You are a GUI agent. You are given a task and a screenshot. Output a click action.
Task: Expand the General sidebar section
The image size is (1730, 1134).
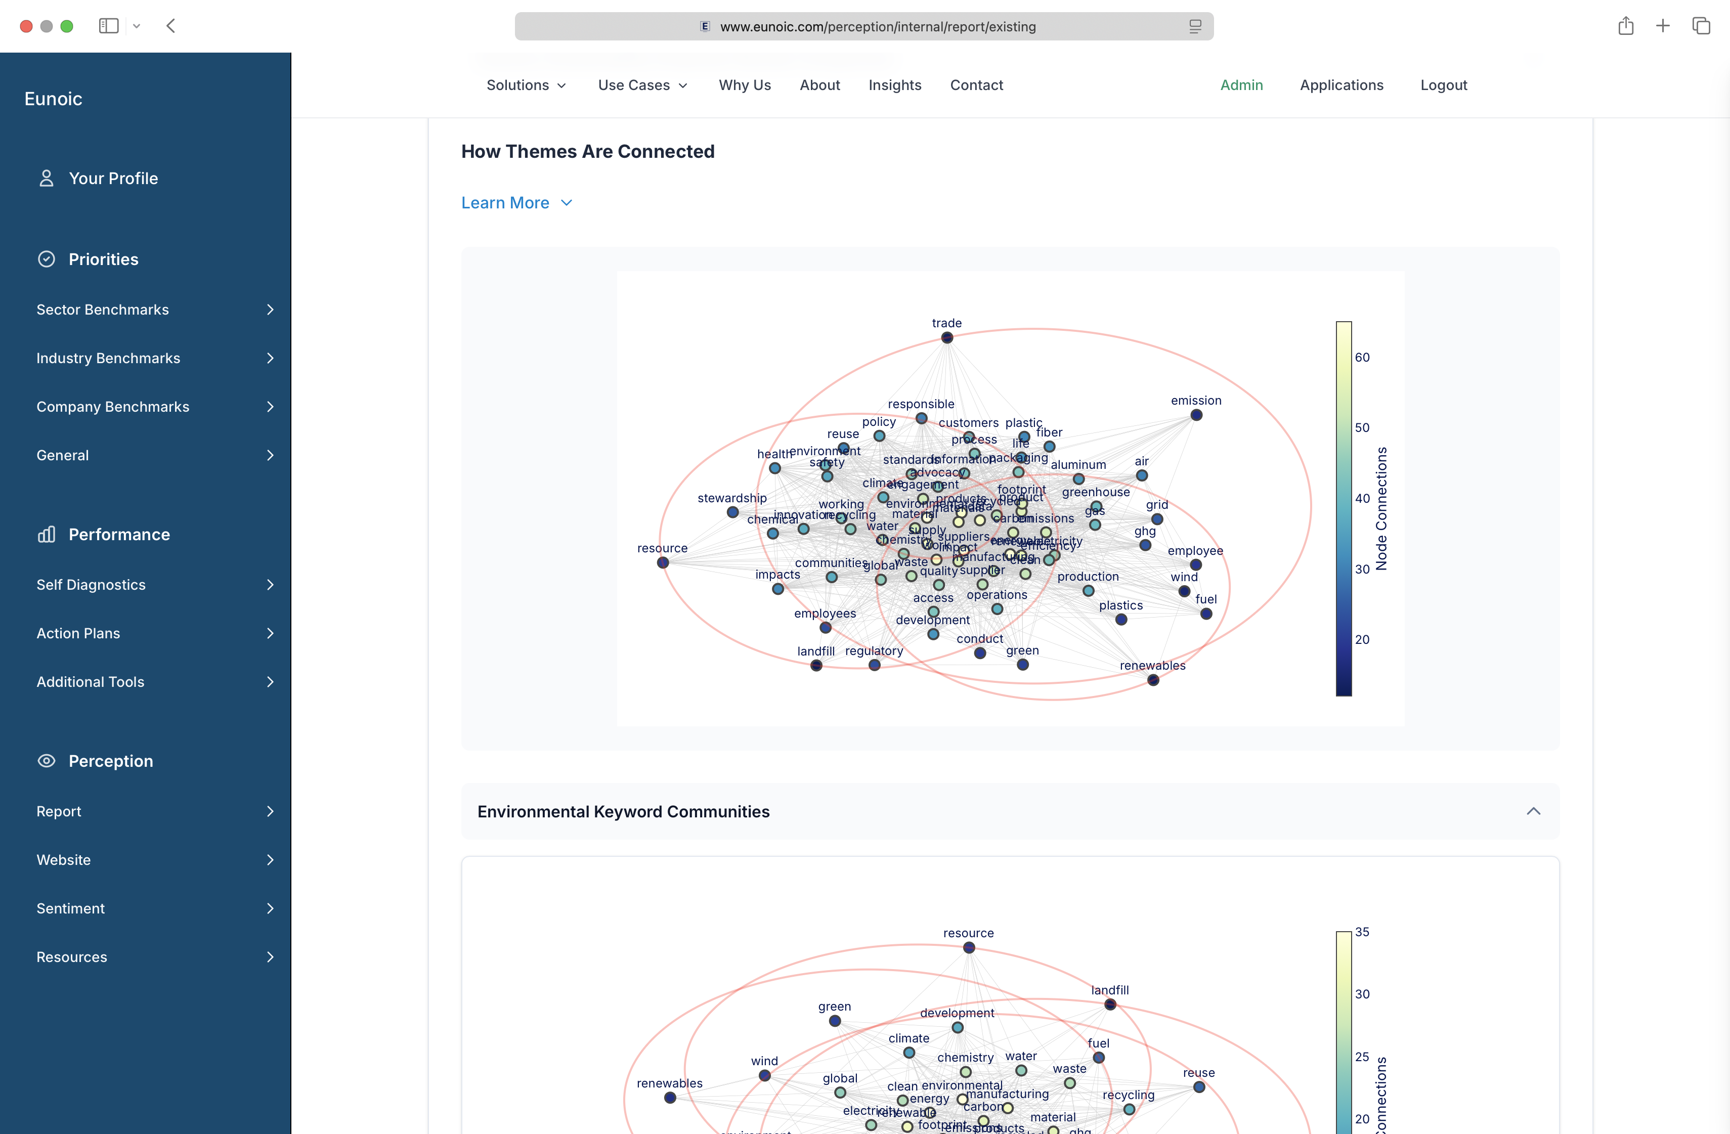[x=155, y=456]
